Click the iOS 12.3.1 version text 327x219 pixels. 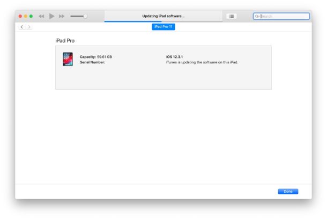click(174, 57)
